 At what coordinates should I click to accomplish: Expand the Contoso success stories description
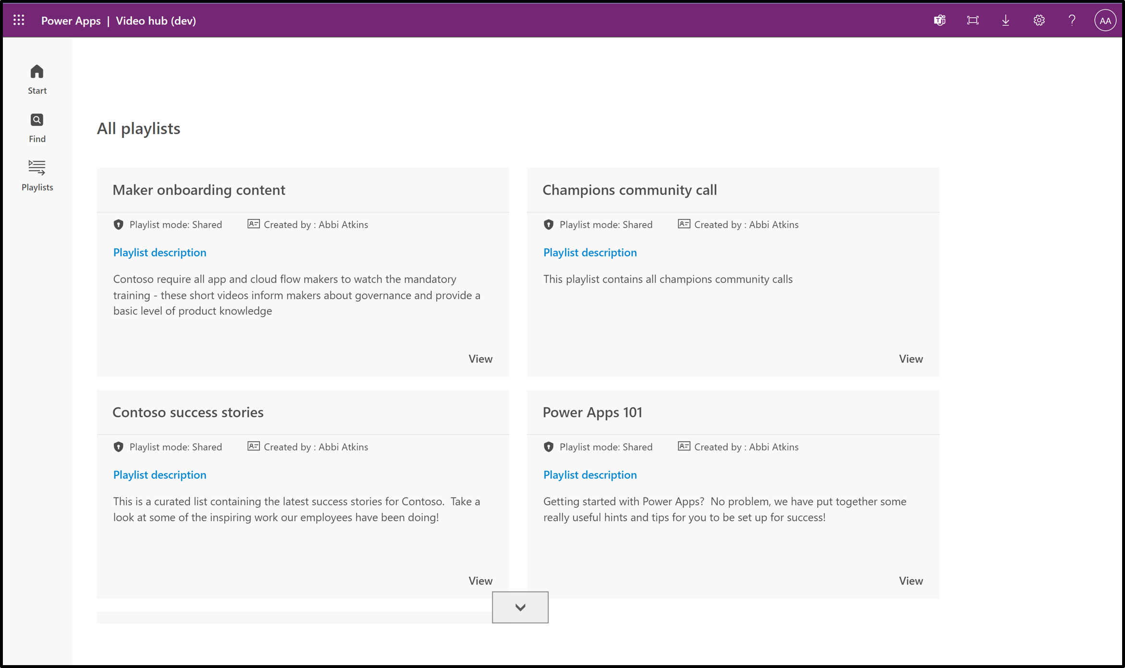tap(159, 475)
